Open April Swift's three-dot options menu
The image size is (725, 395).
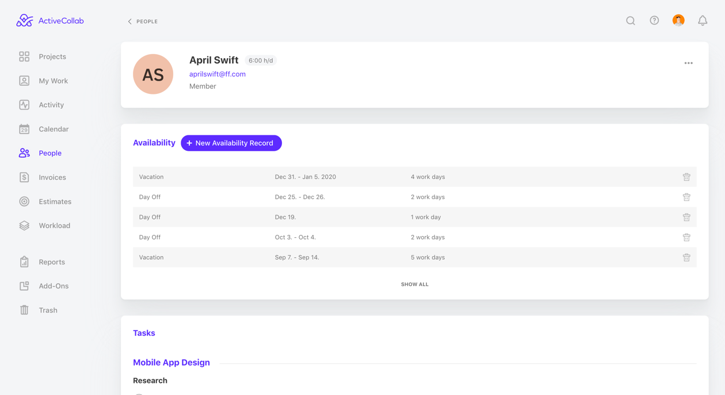coord(688,63)
